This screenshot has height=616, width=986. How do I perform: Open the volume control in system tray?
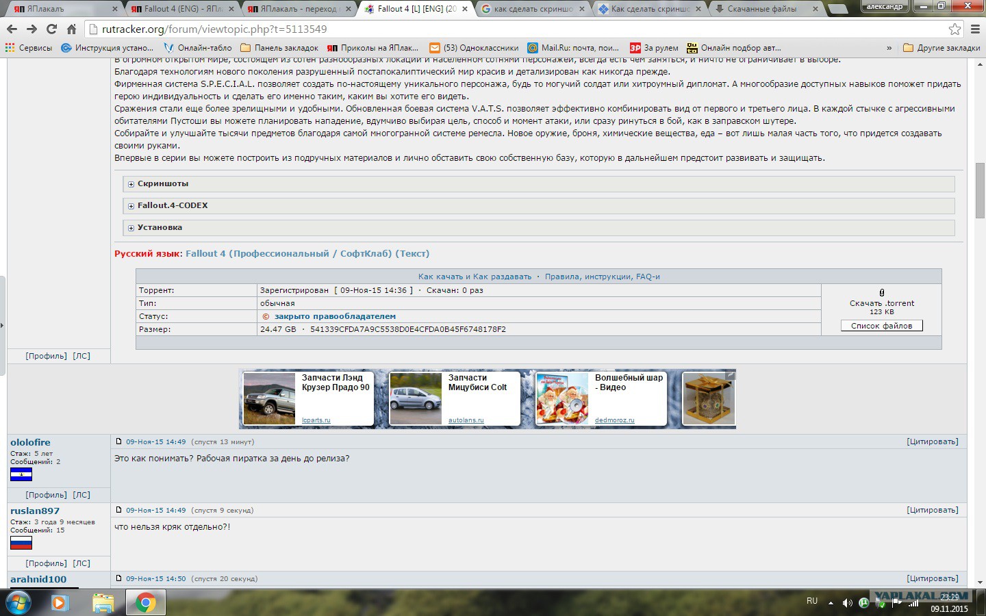tap(847, 603)
